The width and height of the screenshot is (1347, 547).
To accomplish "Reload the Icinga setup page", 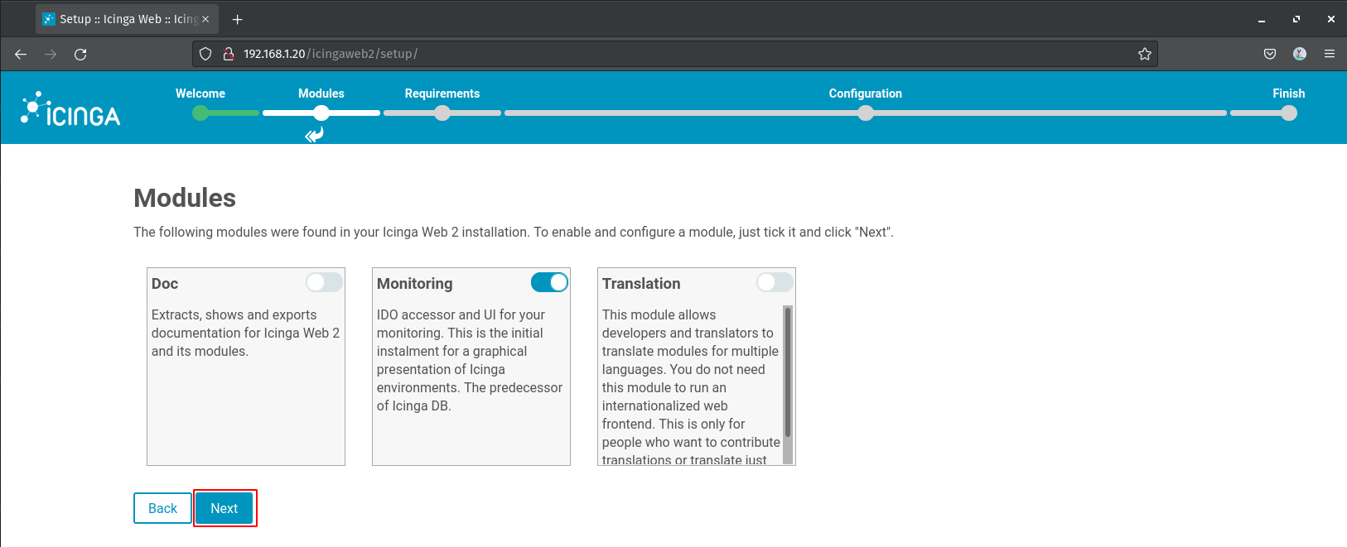I will tap(80, 54).
